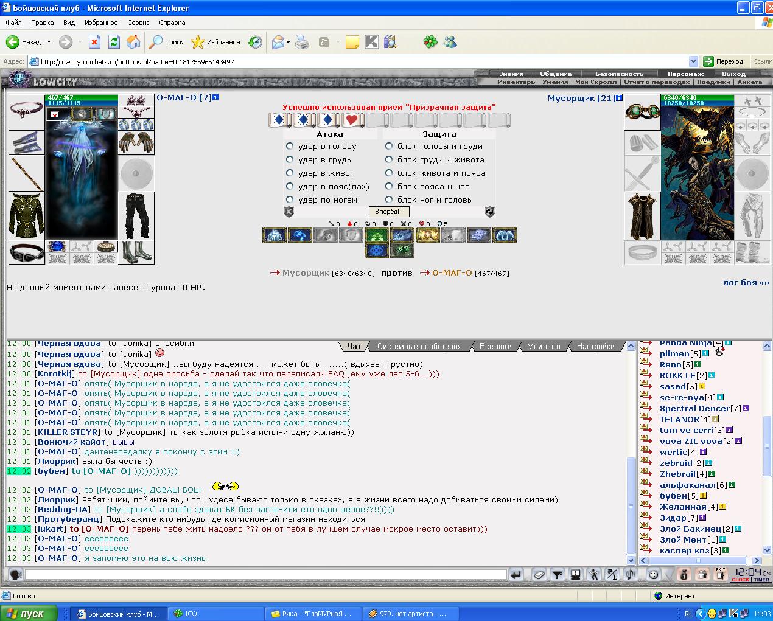Open ICQ in the Windows taskbar
Viewport: 773px width, 621px height.
pyautogui.click(x=215, y=614)
